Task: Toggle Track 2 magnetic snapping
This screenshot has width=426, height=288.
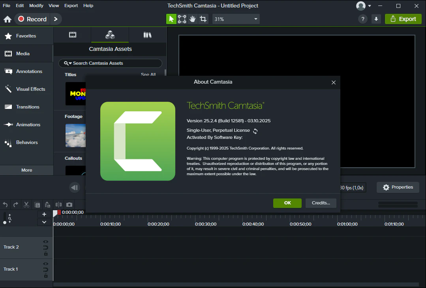Action: point(46,247)
